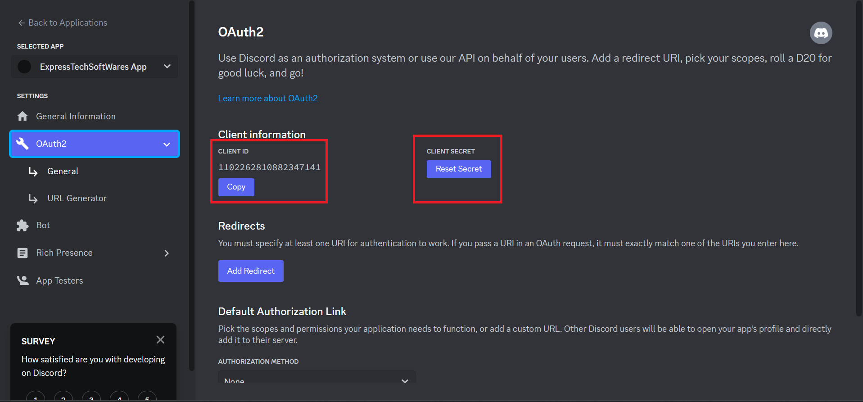Select the App Testers icon
This screenshot has height=402, width=863.
click(23, 280)
